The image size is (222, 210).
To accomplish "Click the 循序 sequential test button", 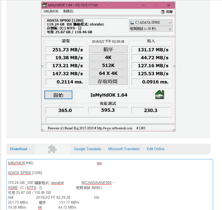I will (108, 49).
